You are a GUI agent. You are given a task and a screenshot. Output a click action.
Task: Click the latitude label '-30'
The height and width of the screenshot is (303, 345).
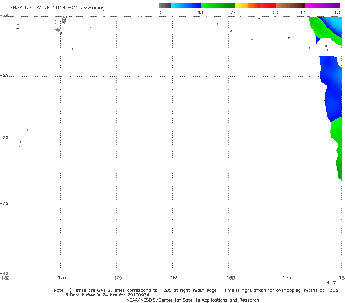(x=4, y=138)
